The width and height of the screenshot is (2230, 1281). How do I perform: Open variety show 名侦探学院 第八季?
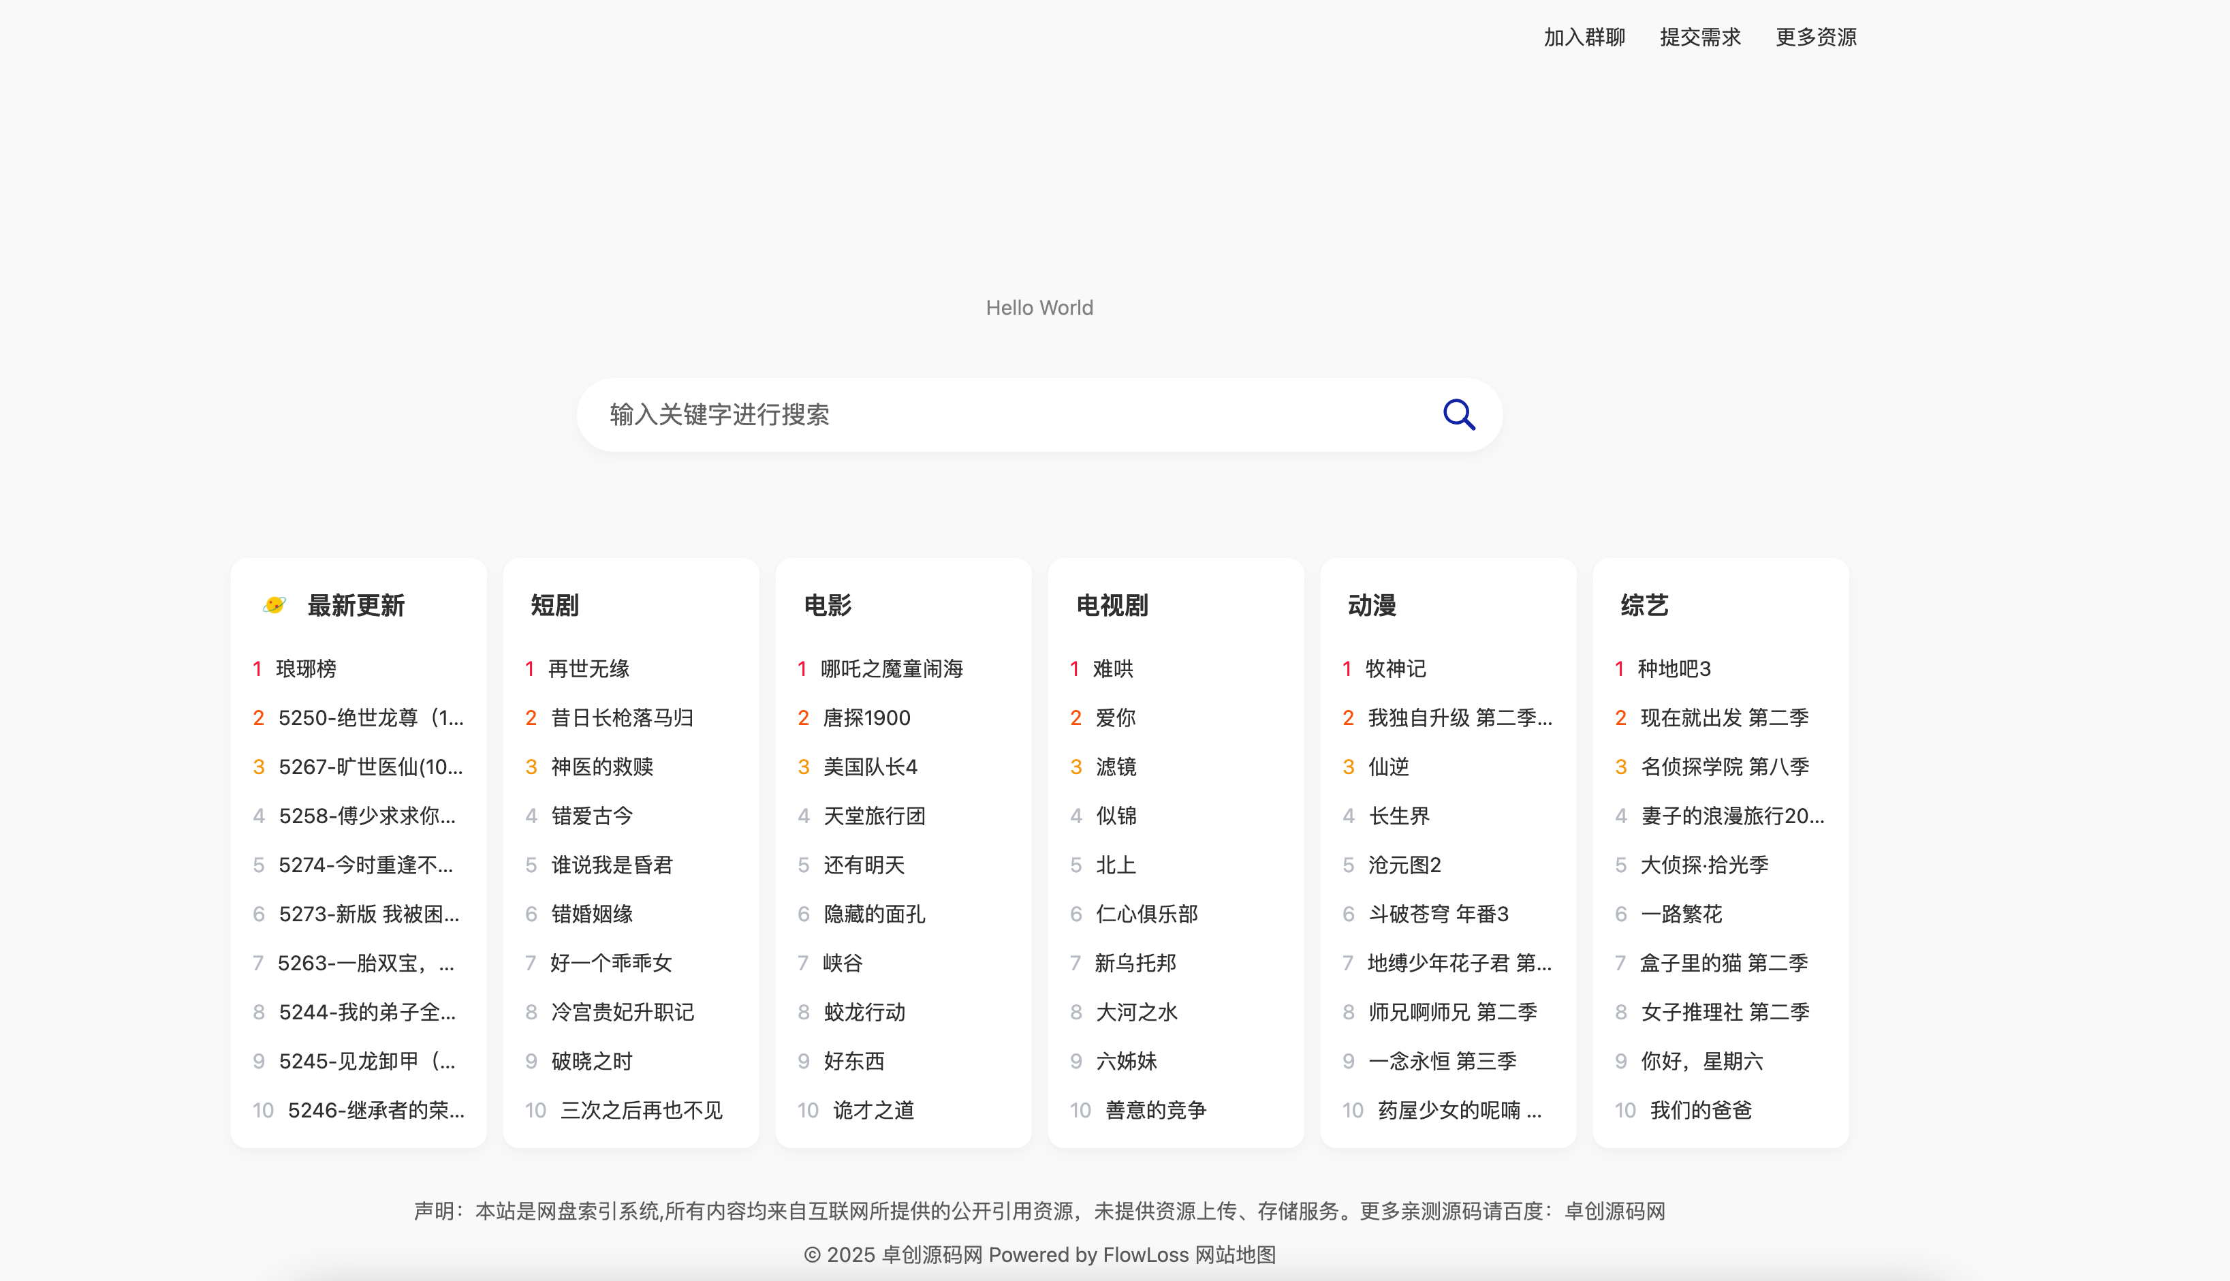(1725, 767)
